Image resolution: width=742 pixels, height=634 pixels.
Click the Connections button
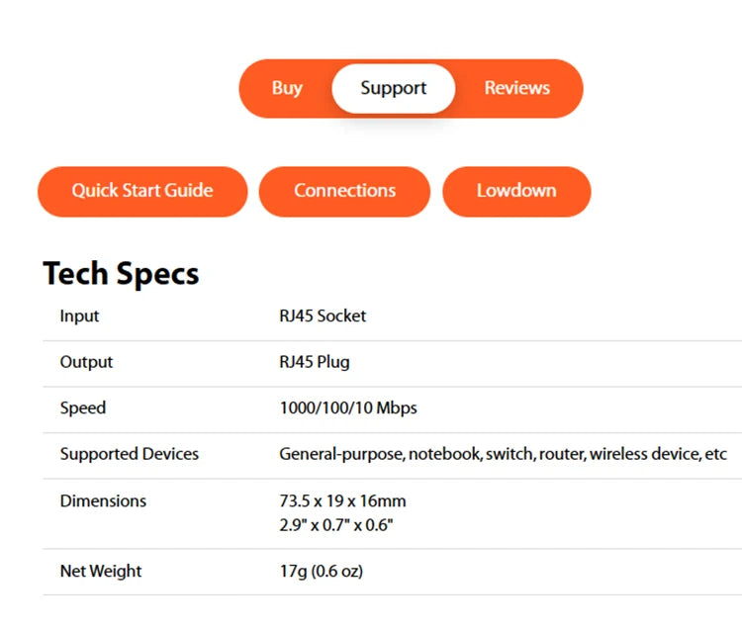click(344, 191)
